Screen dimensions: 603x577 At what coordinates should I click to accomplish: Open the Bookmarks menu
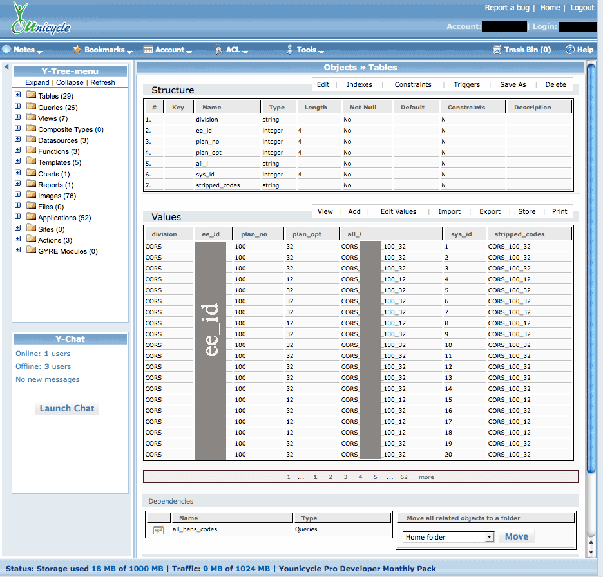103,50
